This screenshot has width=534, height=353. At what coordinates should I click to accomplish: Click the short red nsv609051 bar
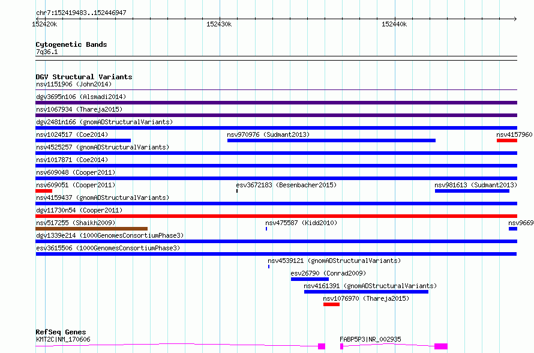44,191
